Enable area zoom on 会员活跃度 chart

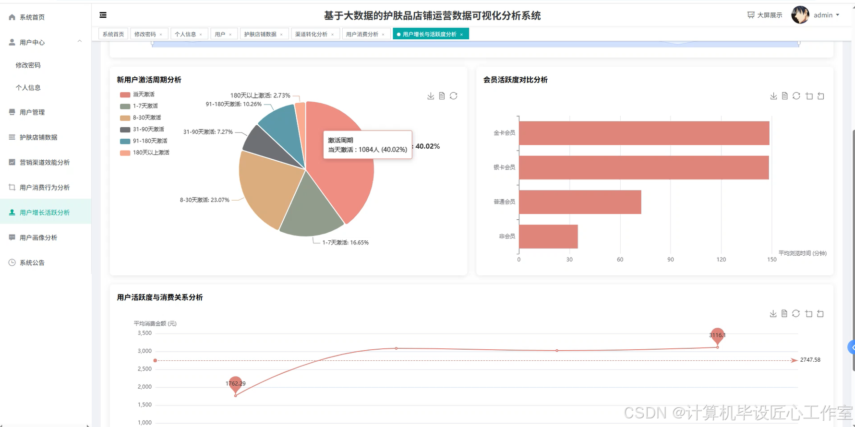pyautogui.click(x=809, y=96)
